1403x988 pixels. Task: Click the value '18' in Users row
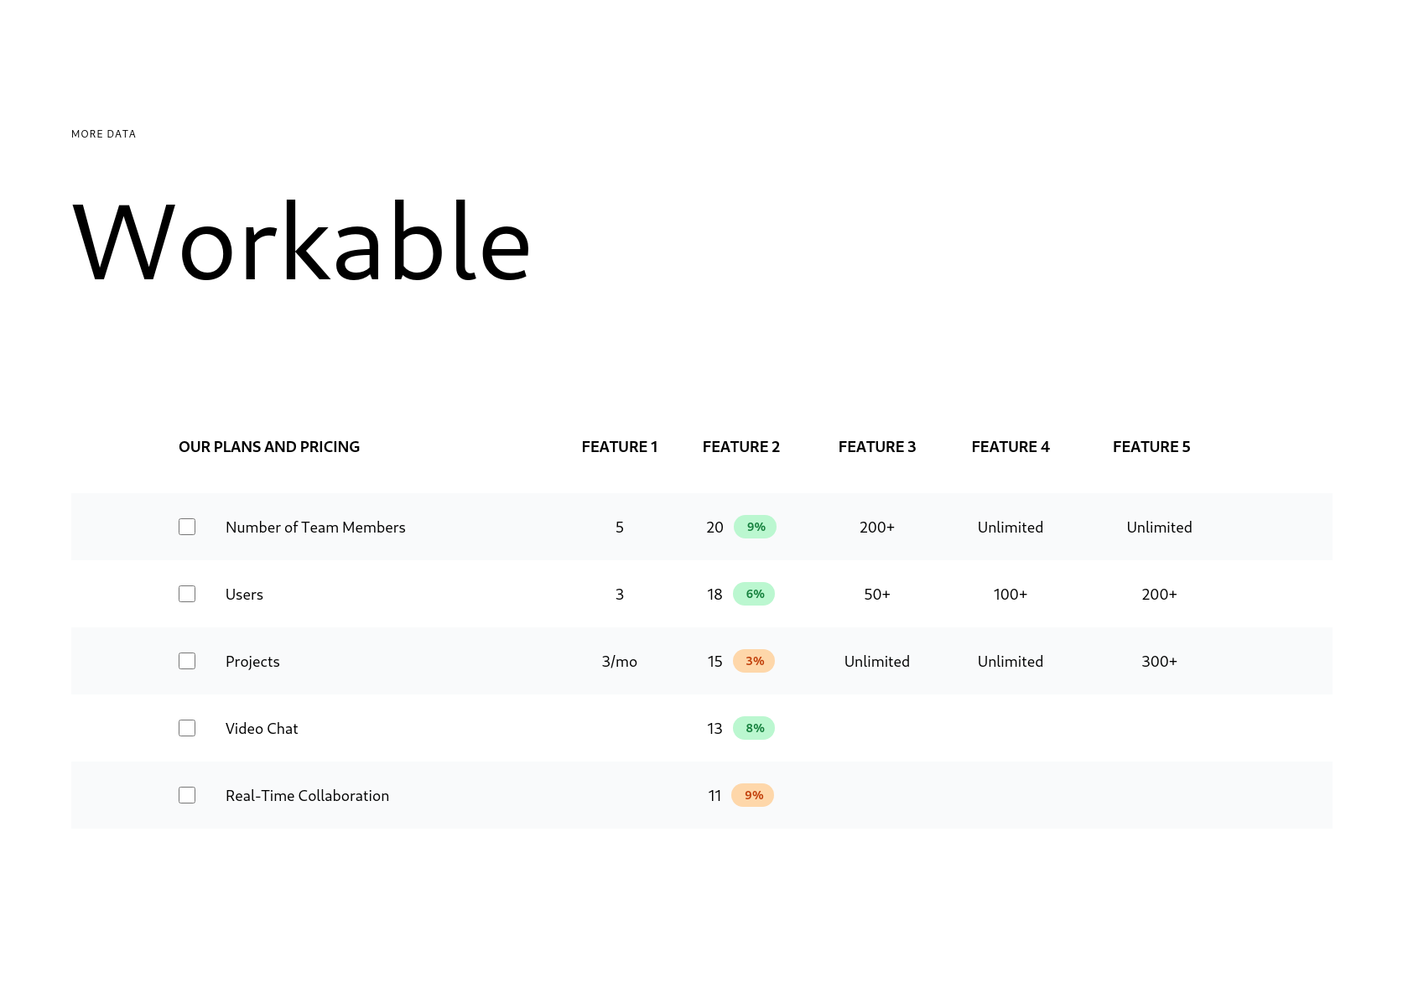[x=714, y=595]
